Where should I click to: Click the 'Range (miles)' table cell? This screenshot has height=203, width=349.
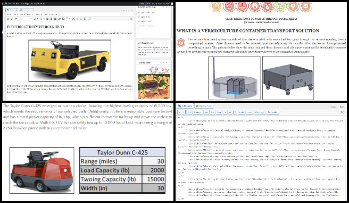coord(111,161)
